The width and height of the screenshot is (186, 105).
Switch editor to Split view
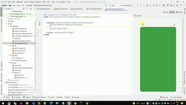(x=172, y=12)
